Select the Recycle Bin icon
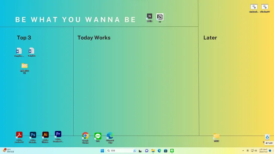 pyautogui.click(x=267, y=137)
